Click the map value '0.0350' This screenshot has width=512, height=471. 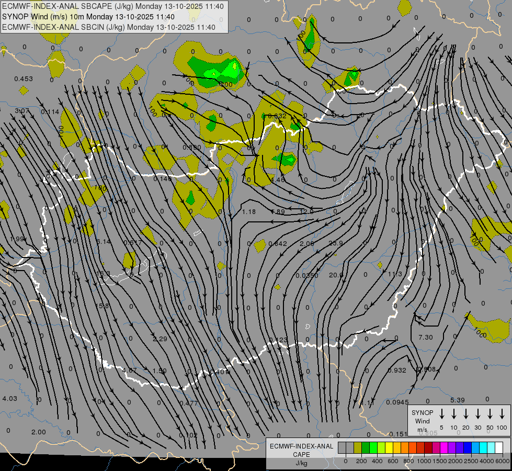[x=307, y=276]
